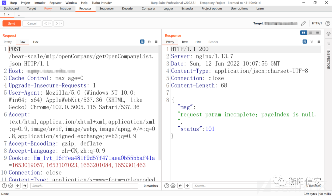Viewport: 332px width, 196px height.
Task: Open the previous-history dropdown arrow
Action: tap(50, 23)
